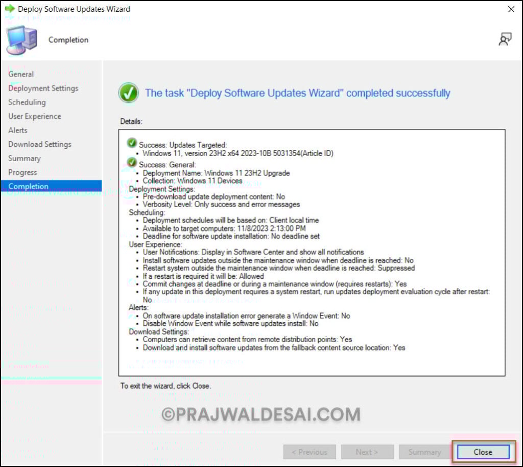523x467 pixels.
Task: Click the Details label
Action: click(131, 121)
